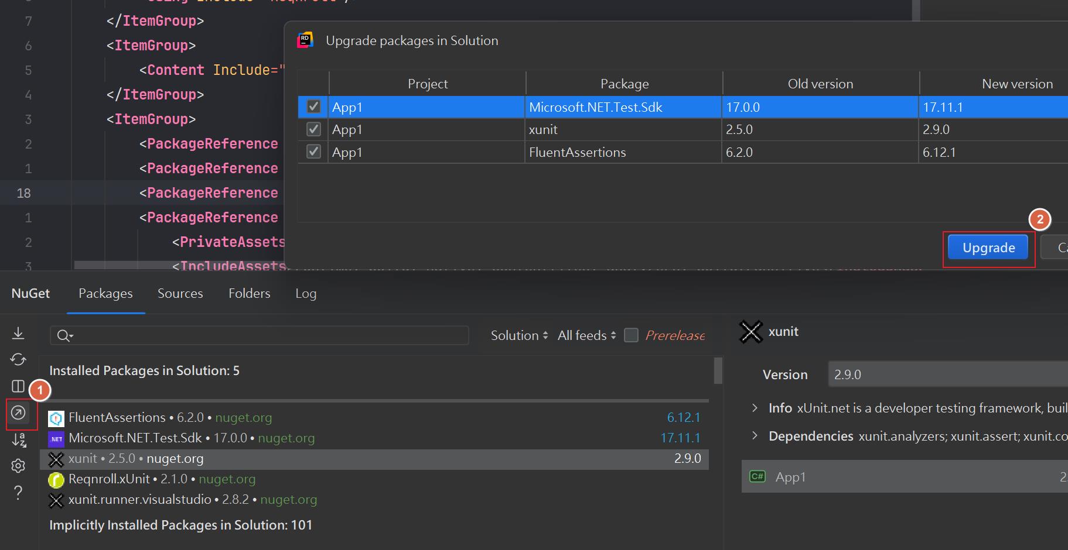The height and width of the screenshot is (550, 1068).
Task: Click the upgrade packages arrow icon
Action: 18,413
